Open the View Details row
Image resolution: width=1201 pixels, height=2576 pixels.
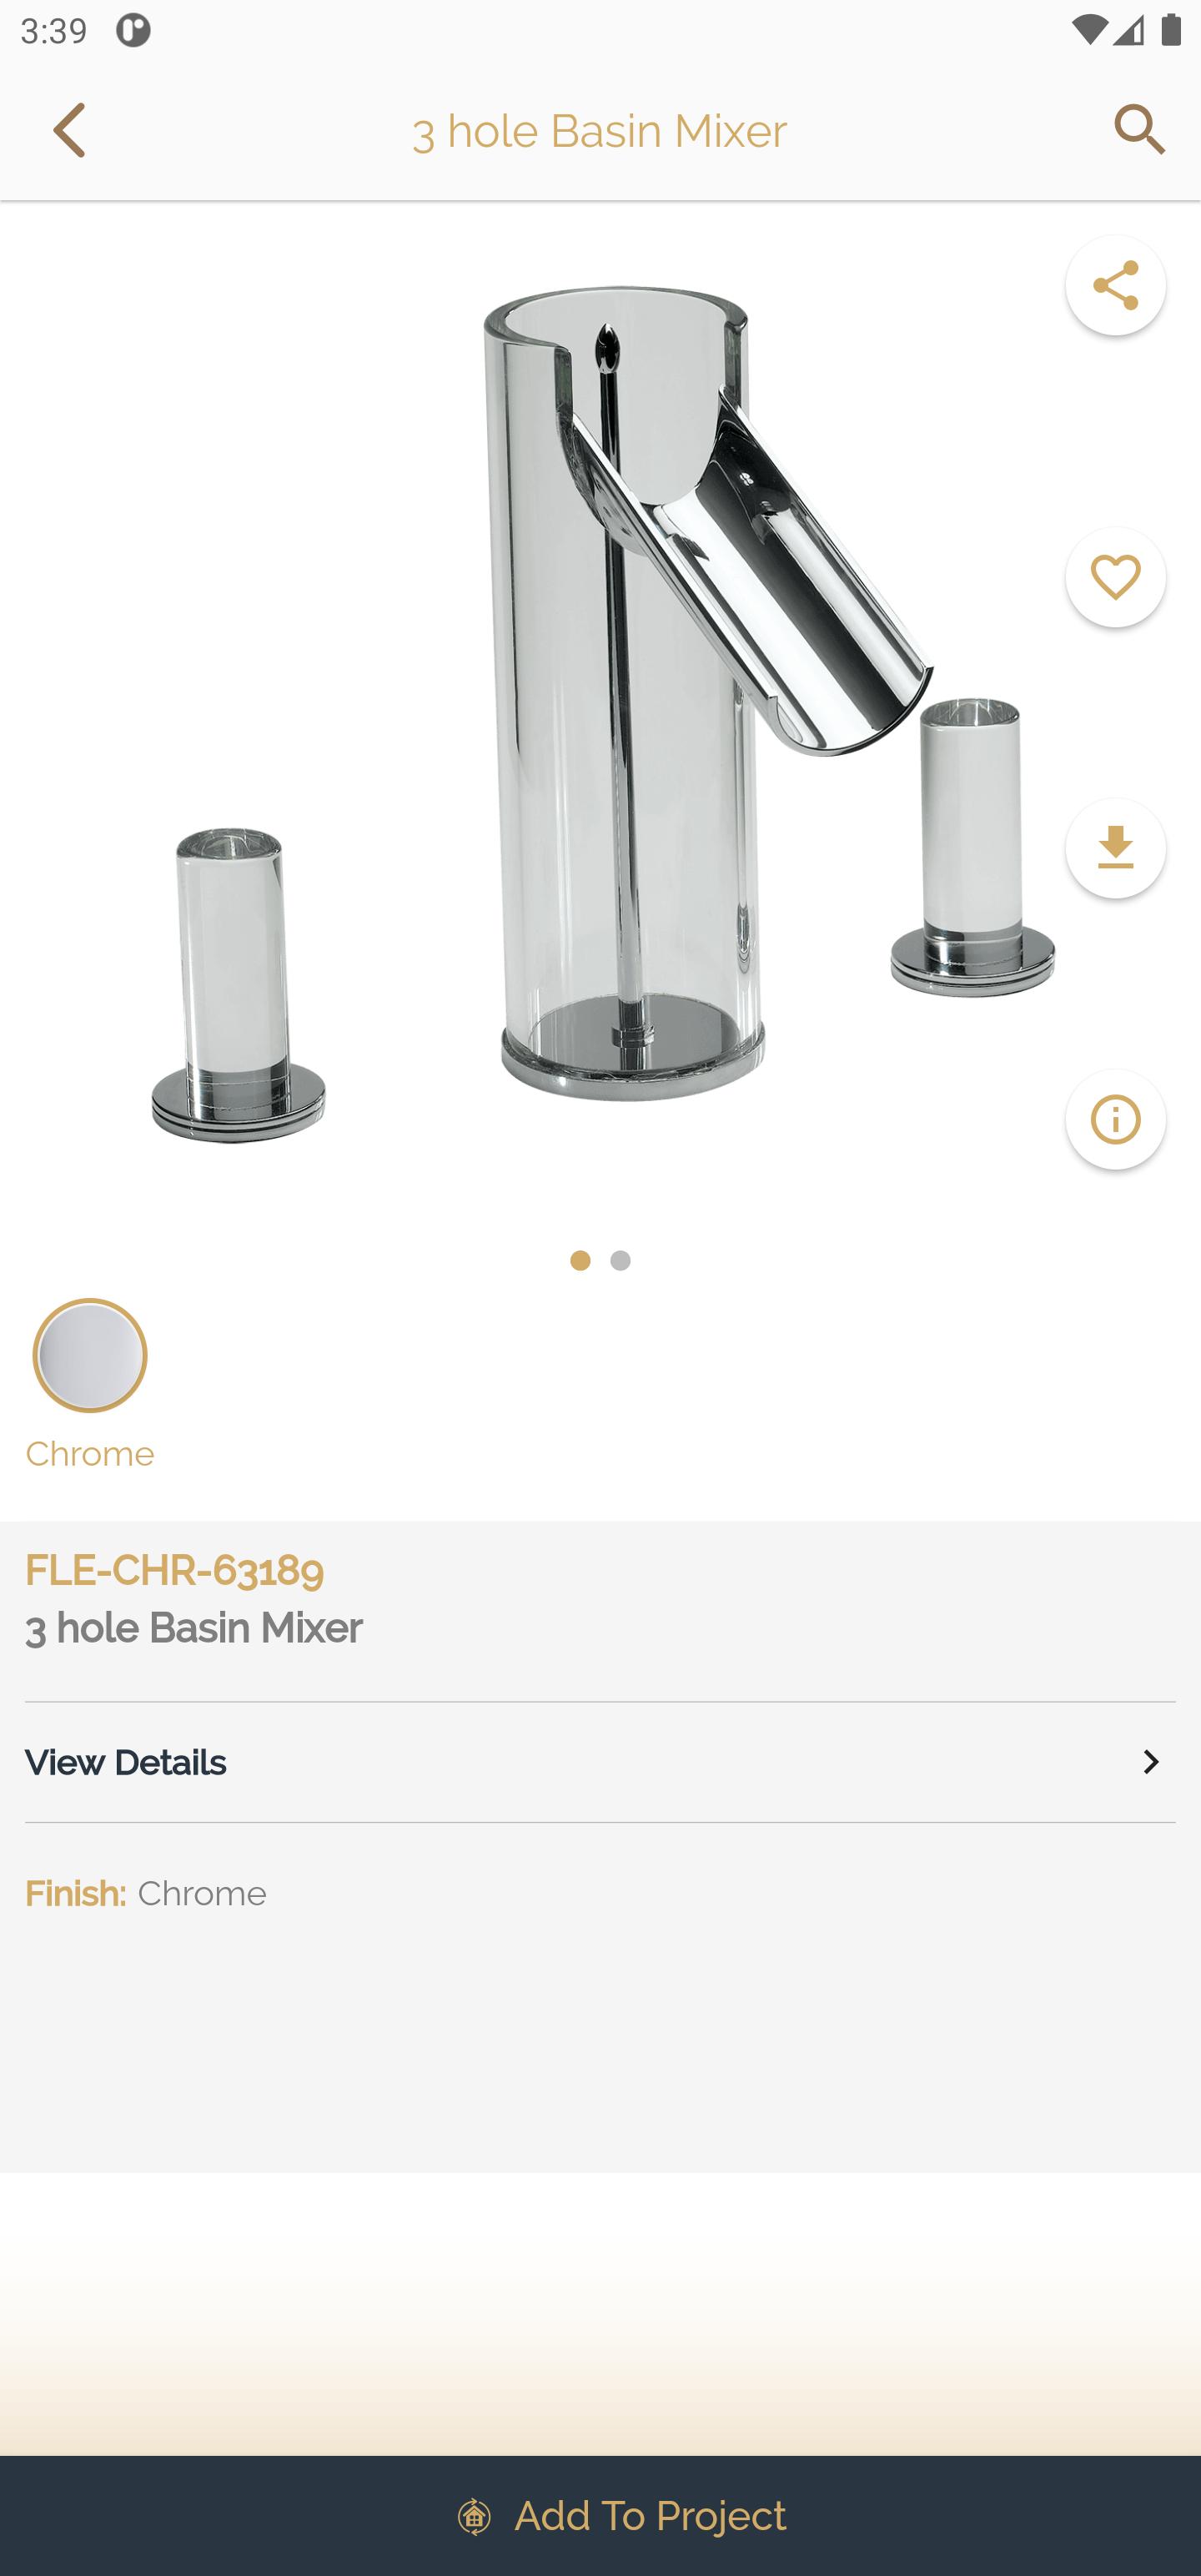[600, 1763]
